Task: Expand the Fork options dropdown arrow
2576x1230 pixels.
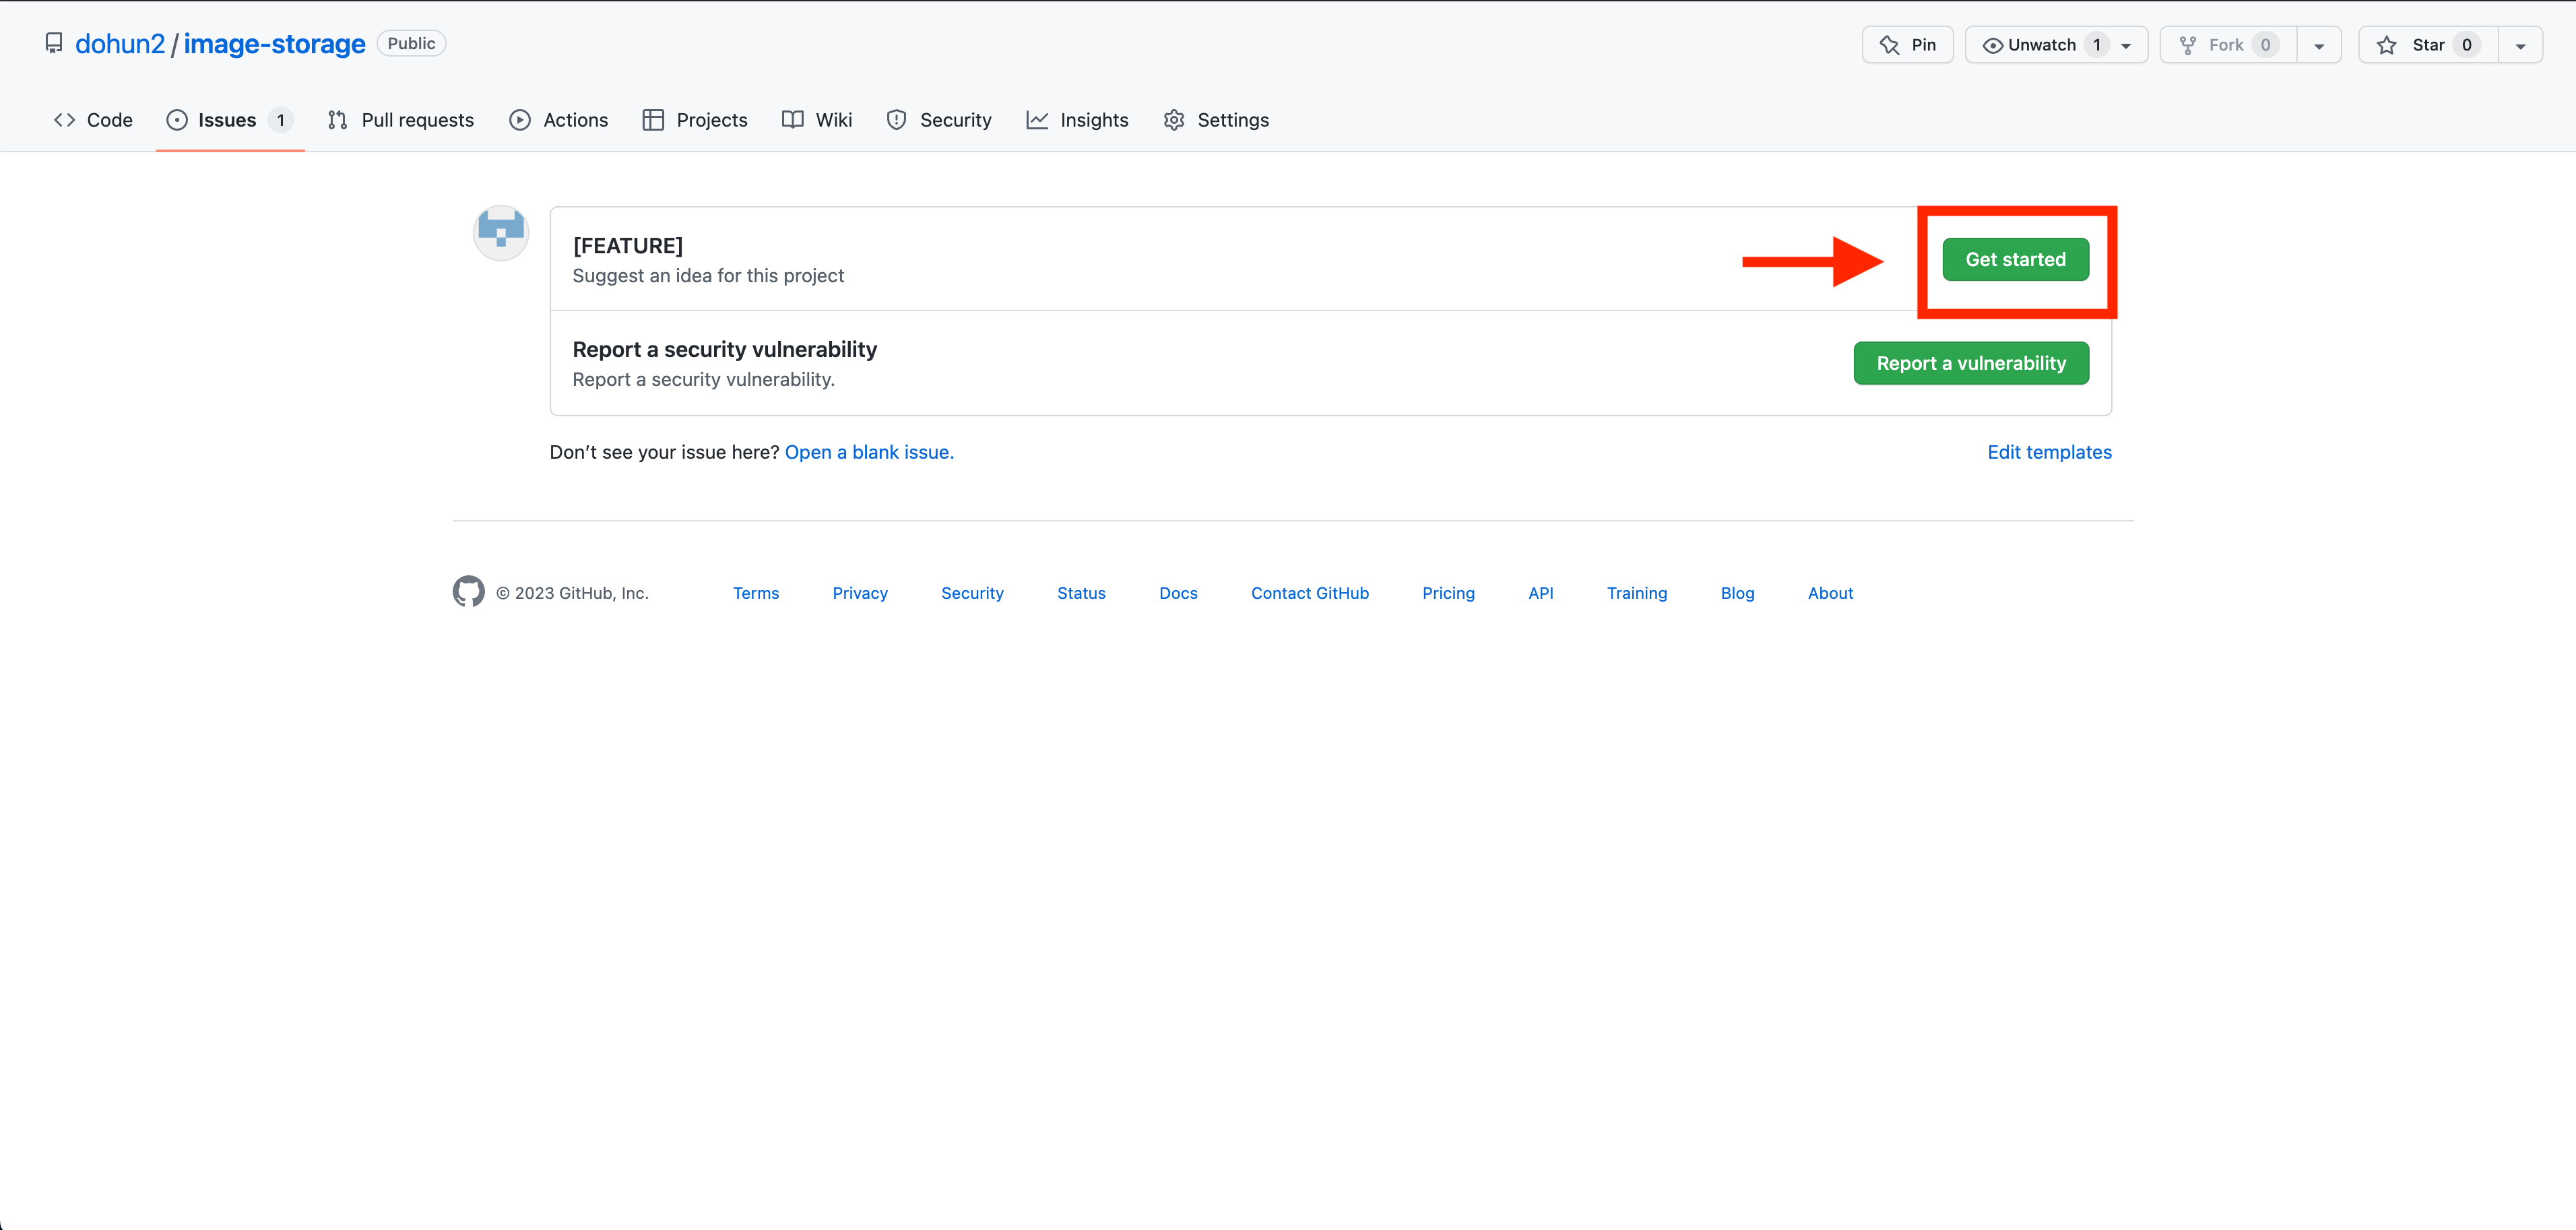Action: click(2318, 45)
